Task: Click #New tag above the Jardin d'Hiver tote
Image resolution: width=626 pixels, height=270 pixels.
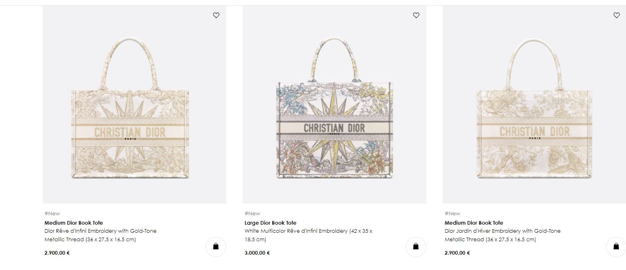Action: click(452, 213)
